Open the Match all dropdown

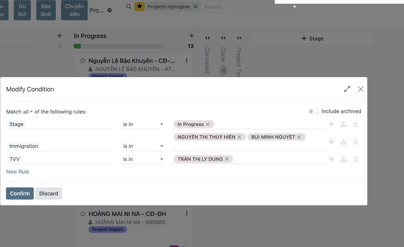pyautogui.click(x=28, y=112)
